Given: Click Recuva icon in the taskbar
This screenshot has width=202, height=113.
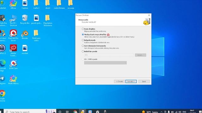Looking at the screenshot, I should (x=82, y=111).
